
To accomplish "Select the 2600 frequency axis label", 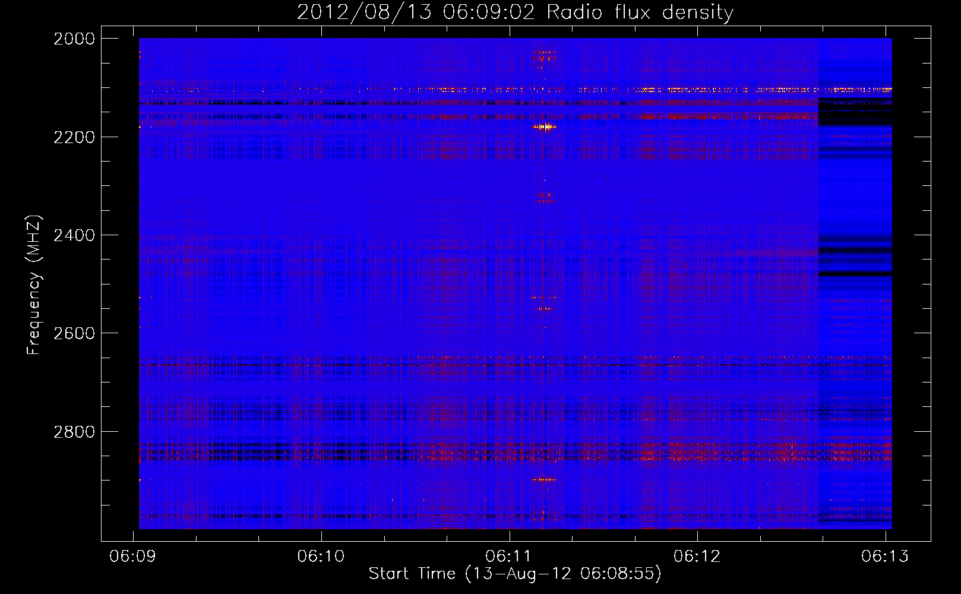I will pos(74,333).
